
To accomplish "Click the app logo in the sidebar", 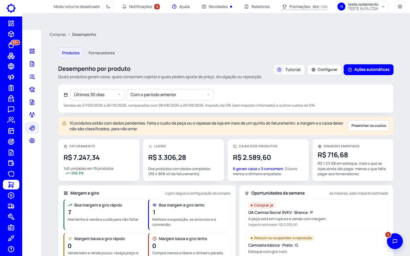I will [11, 8].
